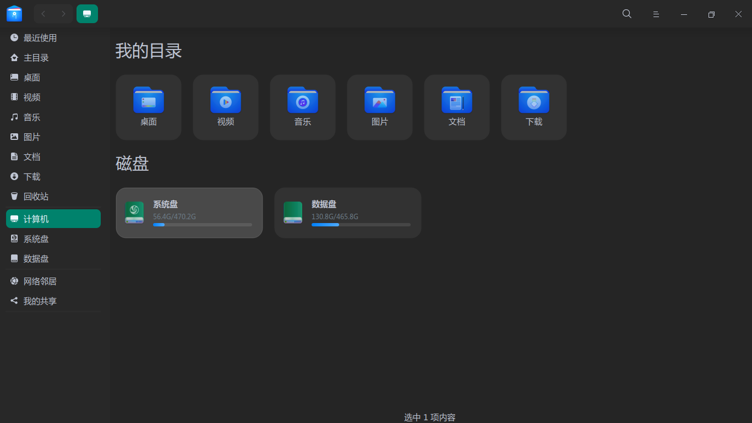
Task: Open the 音乐 folder in 我的目录
Action: coord(303,101)
